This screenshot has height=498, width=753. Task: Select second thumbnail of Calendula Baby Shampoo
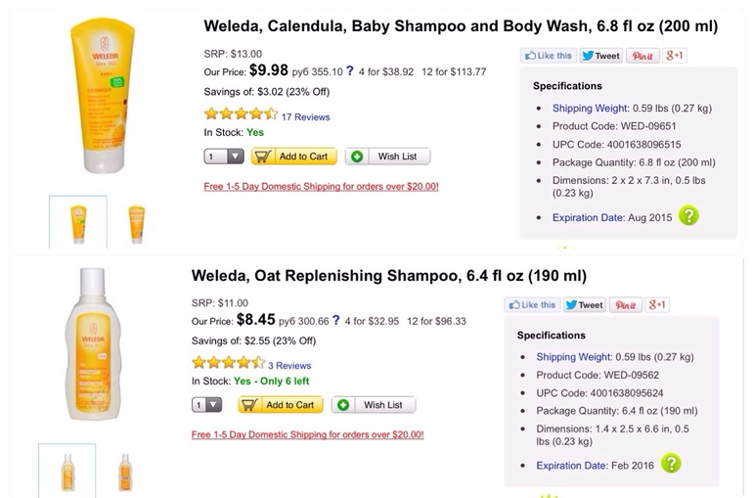[136, 223]
